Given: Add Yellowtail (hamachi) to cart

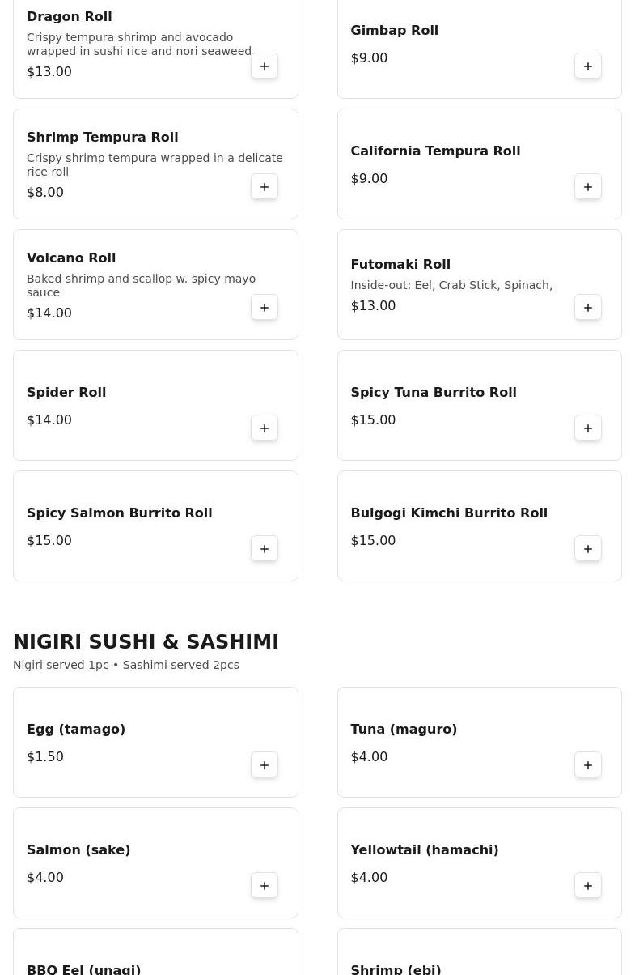Looking at the screenshot, I should click(x=588, y=886).
